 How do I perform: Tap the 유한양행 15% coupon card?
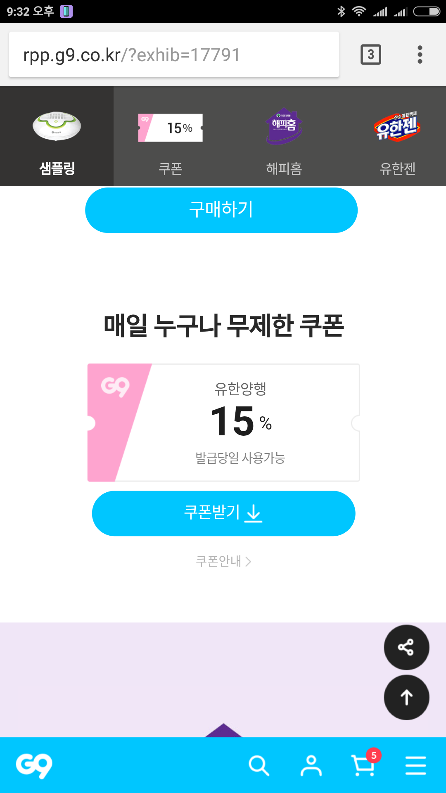pos(223,423)
